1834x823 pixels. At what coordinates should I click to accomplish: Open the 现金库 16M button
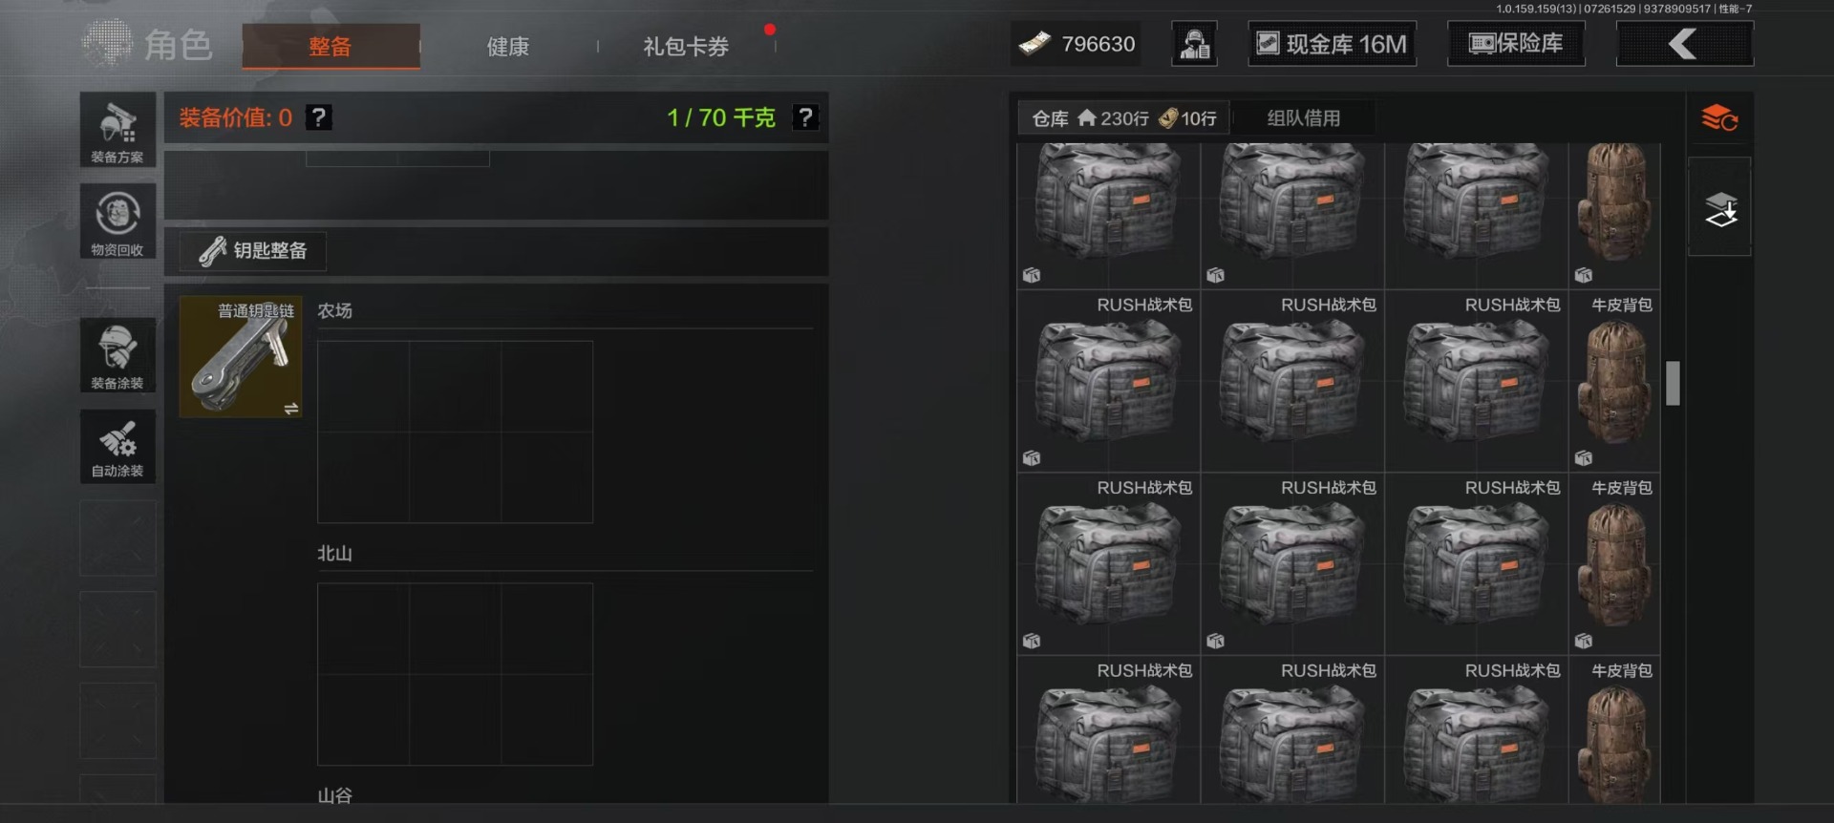pos(1333,44)
